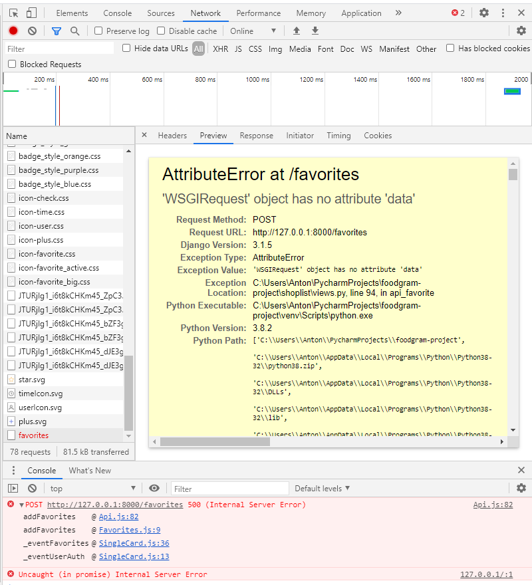
Task: Switch to the Sources tab
Action: coord(160,13)
